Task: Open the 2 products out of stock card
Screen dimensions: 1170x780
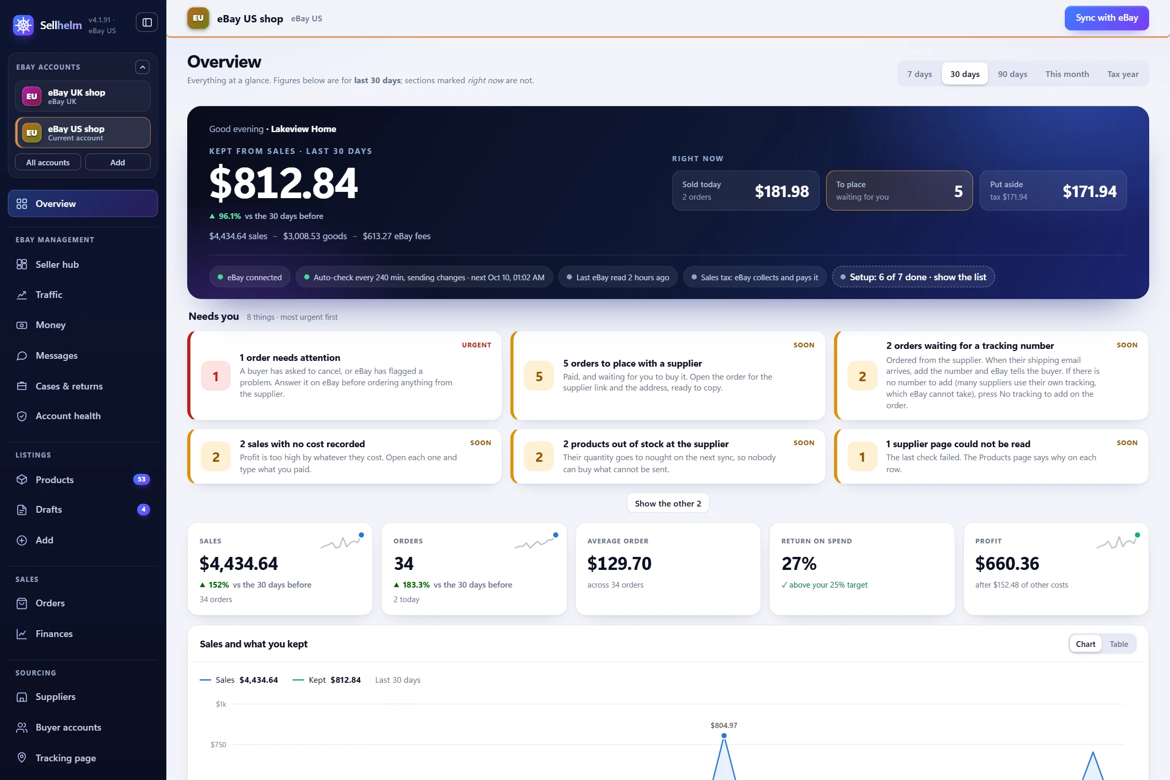Action: click(x=668, y=457)
